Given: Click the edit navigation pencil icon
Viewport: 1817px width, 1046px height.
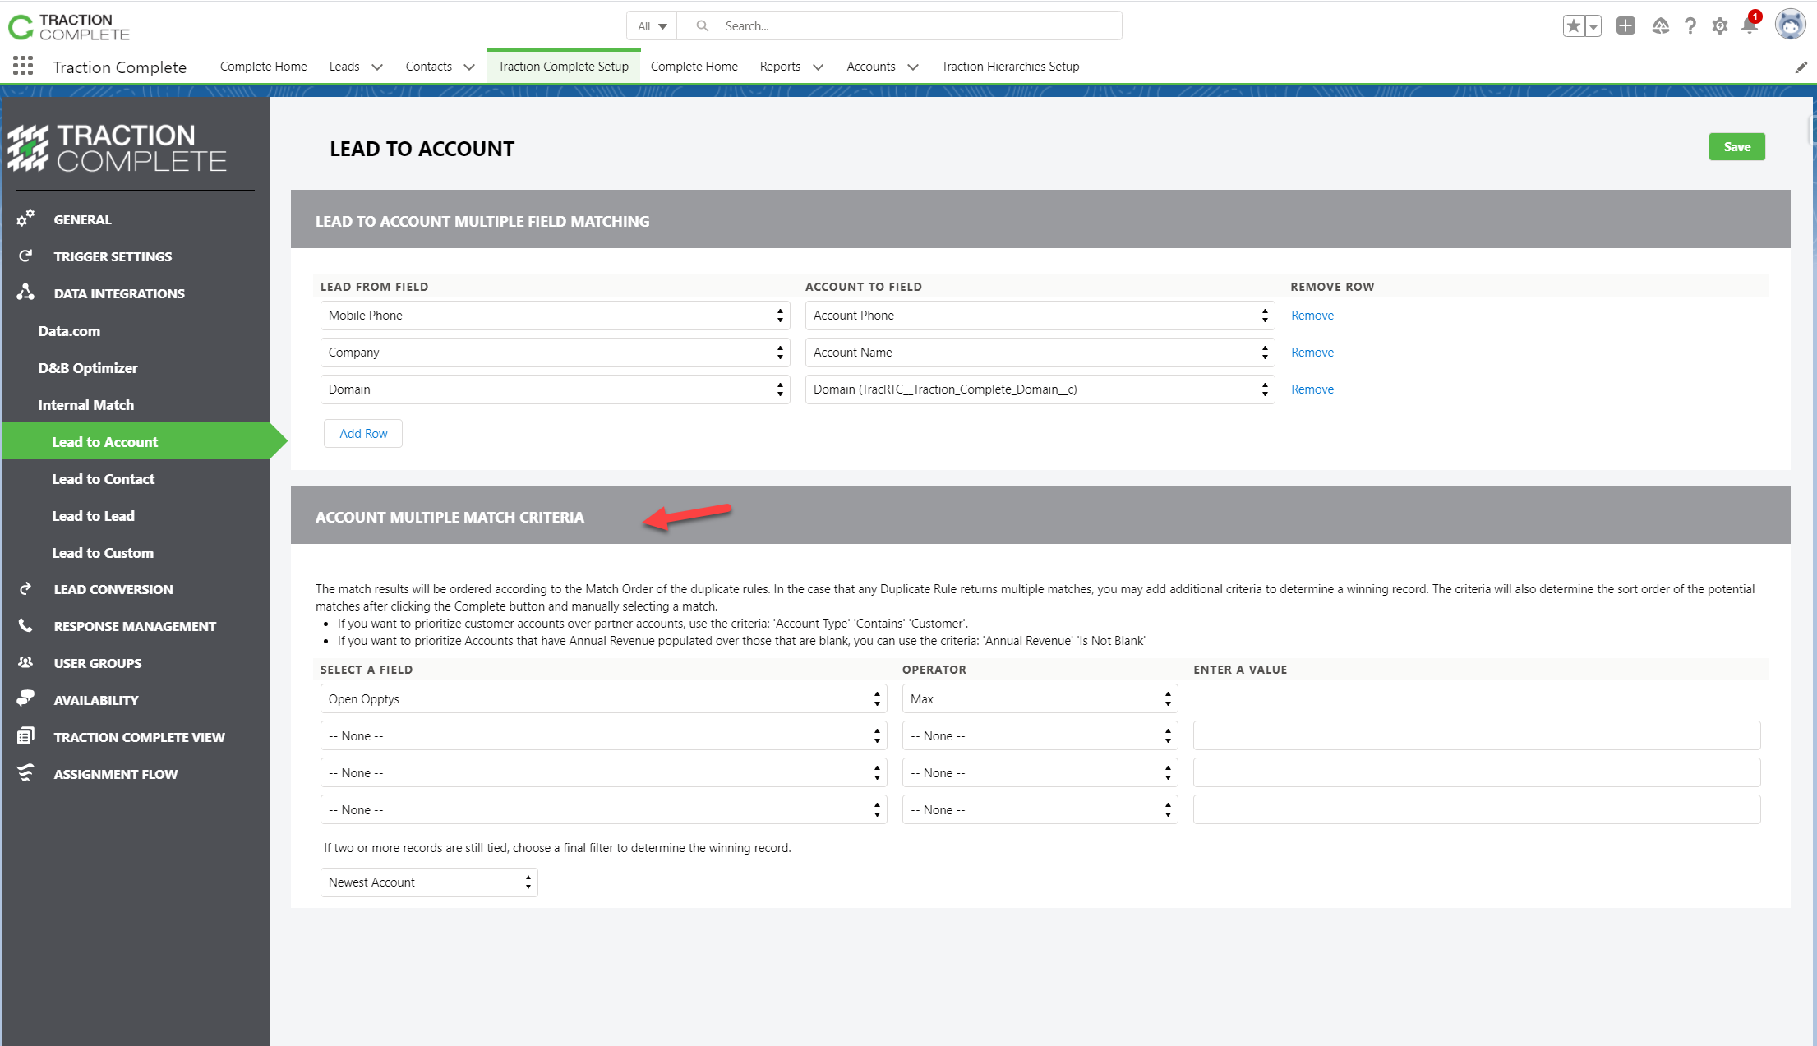Looking at the screenshot, I should pos(1801,67).
